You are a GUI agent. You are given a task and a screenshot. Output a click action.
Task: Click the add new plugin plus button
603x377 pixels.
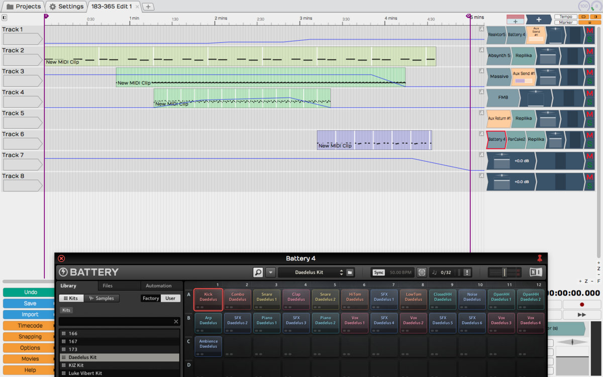[x=539, y=20]
